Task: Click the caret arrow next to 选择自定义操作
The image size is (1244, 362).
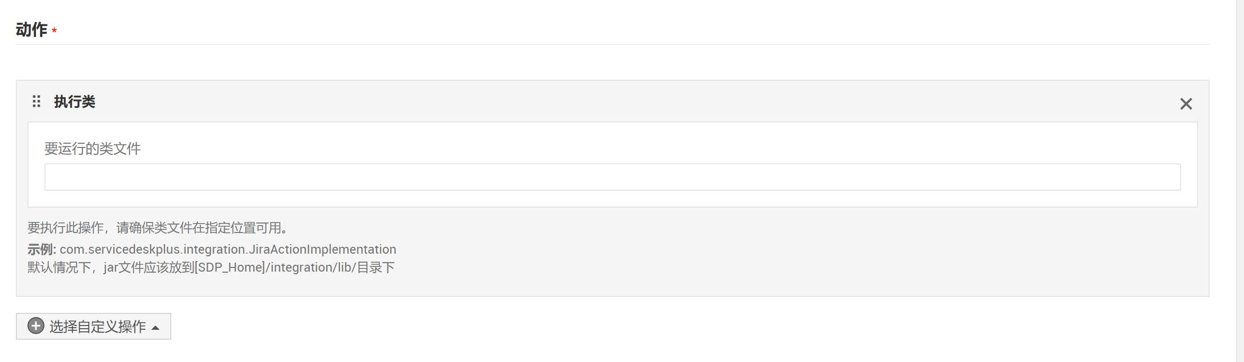Action: tap(155, 328)
